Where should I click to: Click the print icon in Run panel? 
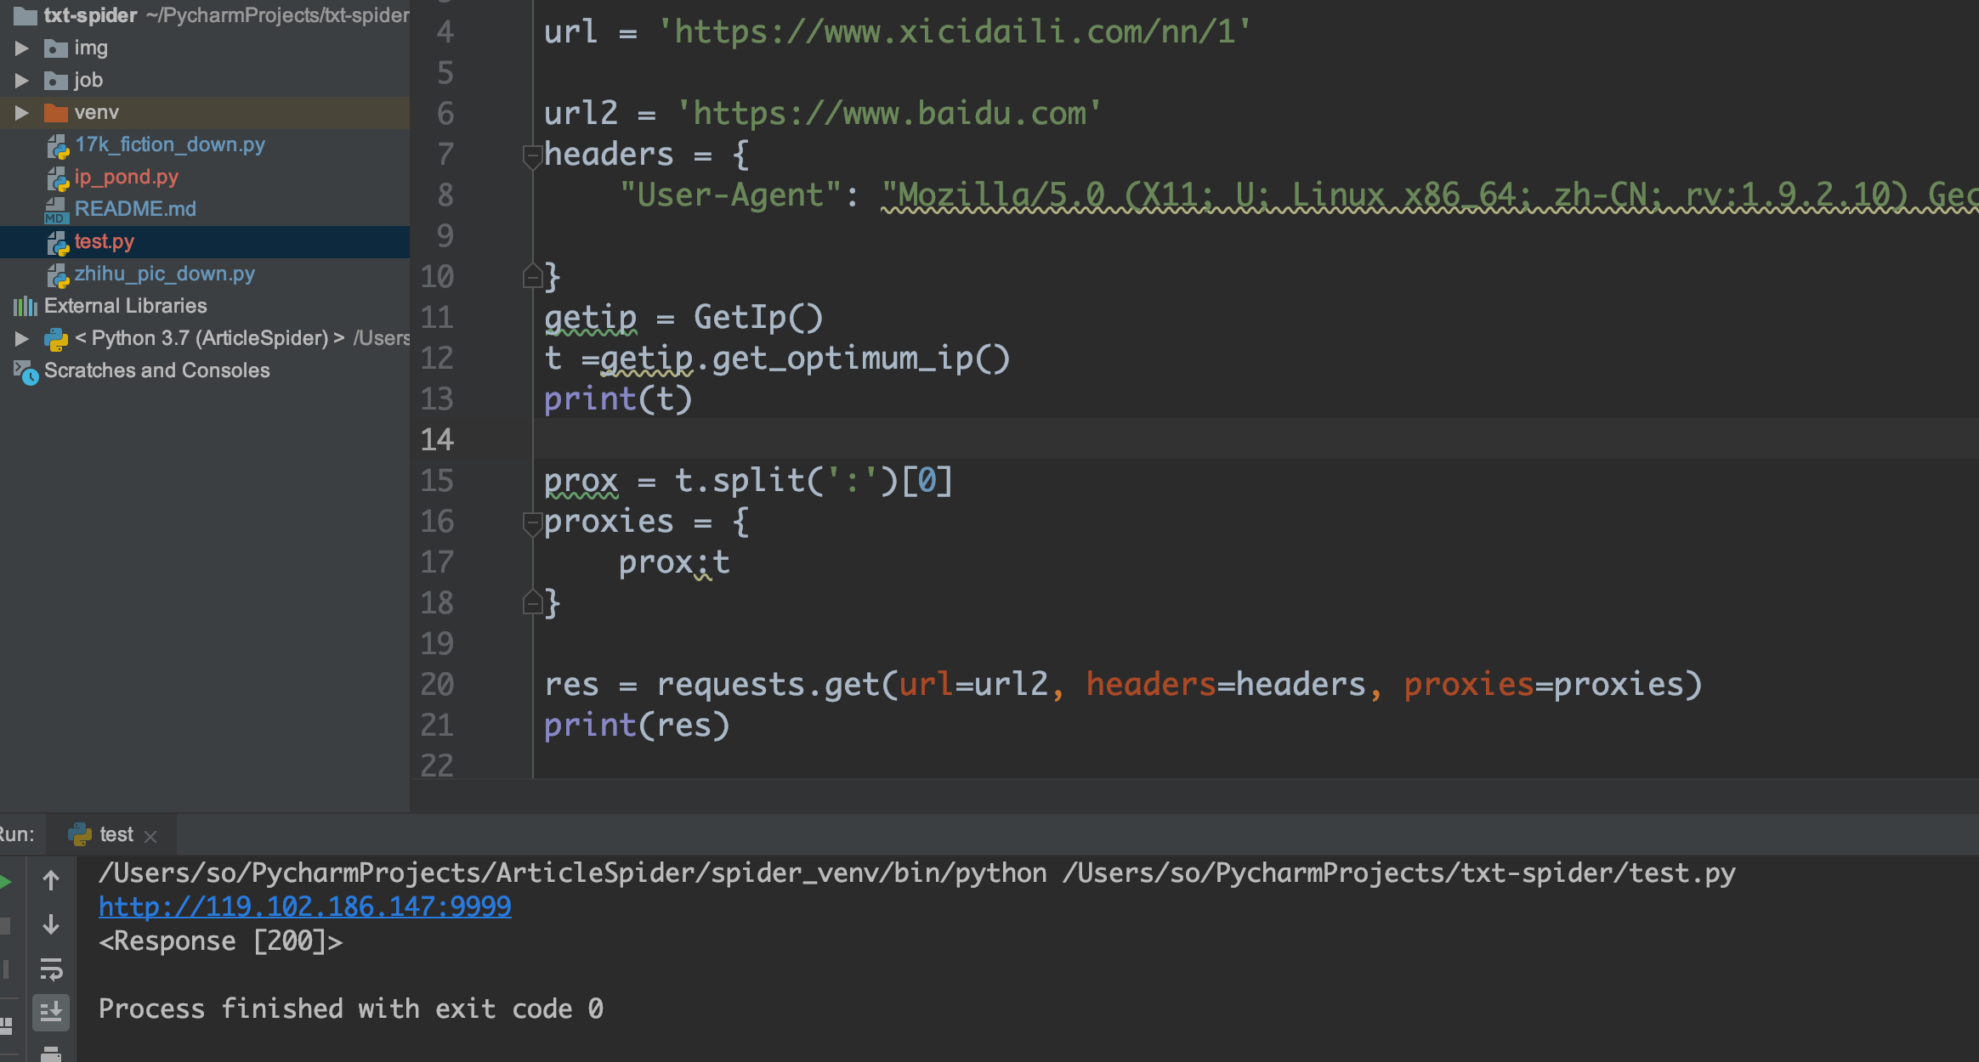pos(51,1054)
